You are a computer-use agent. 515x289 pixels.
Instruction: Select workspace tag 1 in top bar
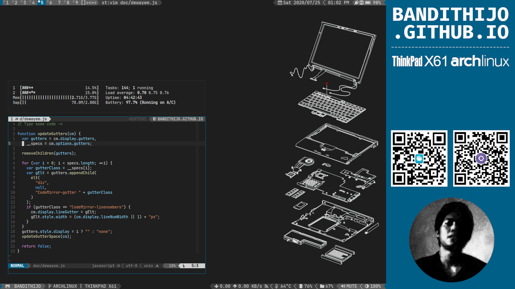click(6, 3)
